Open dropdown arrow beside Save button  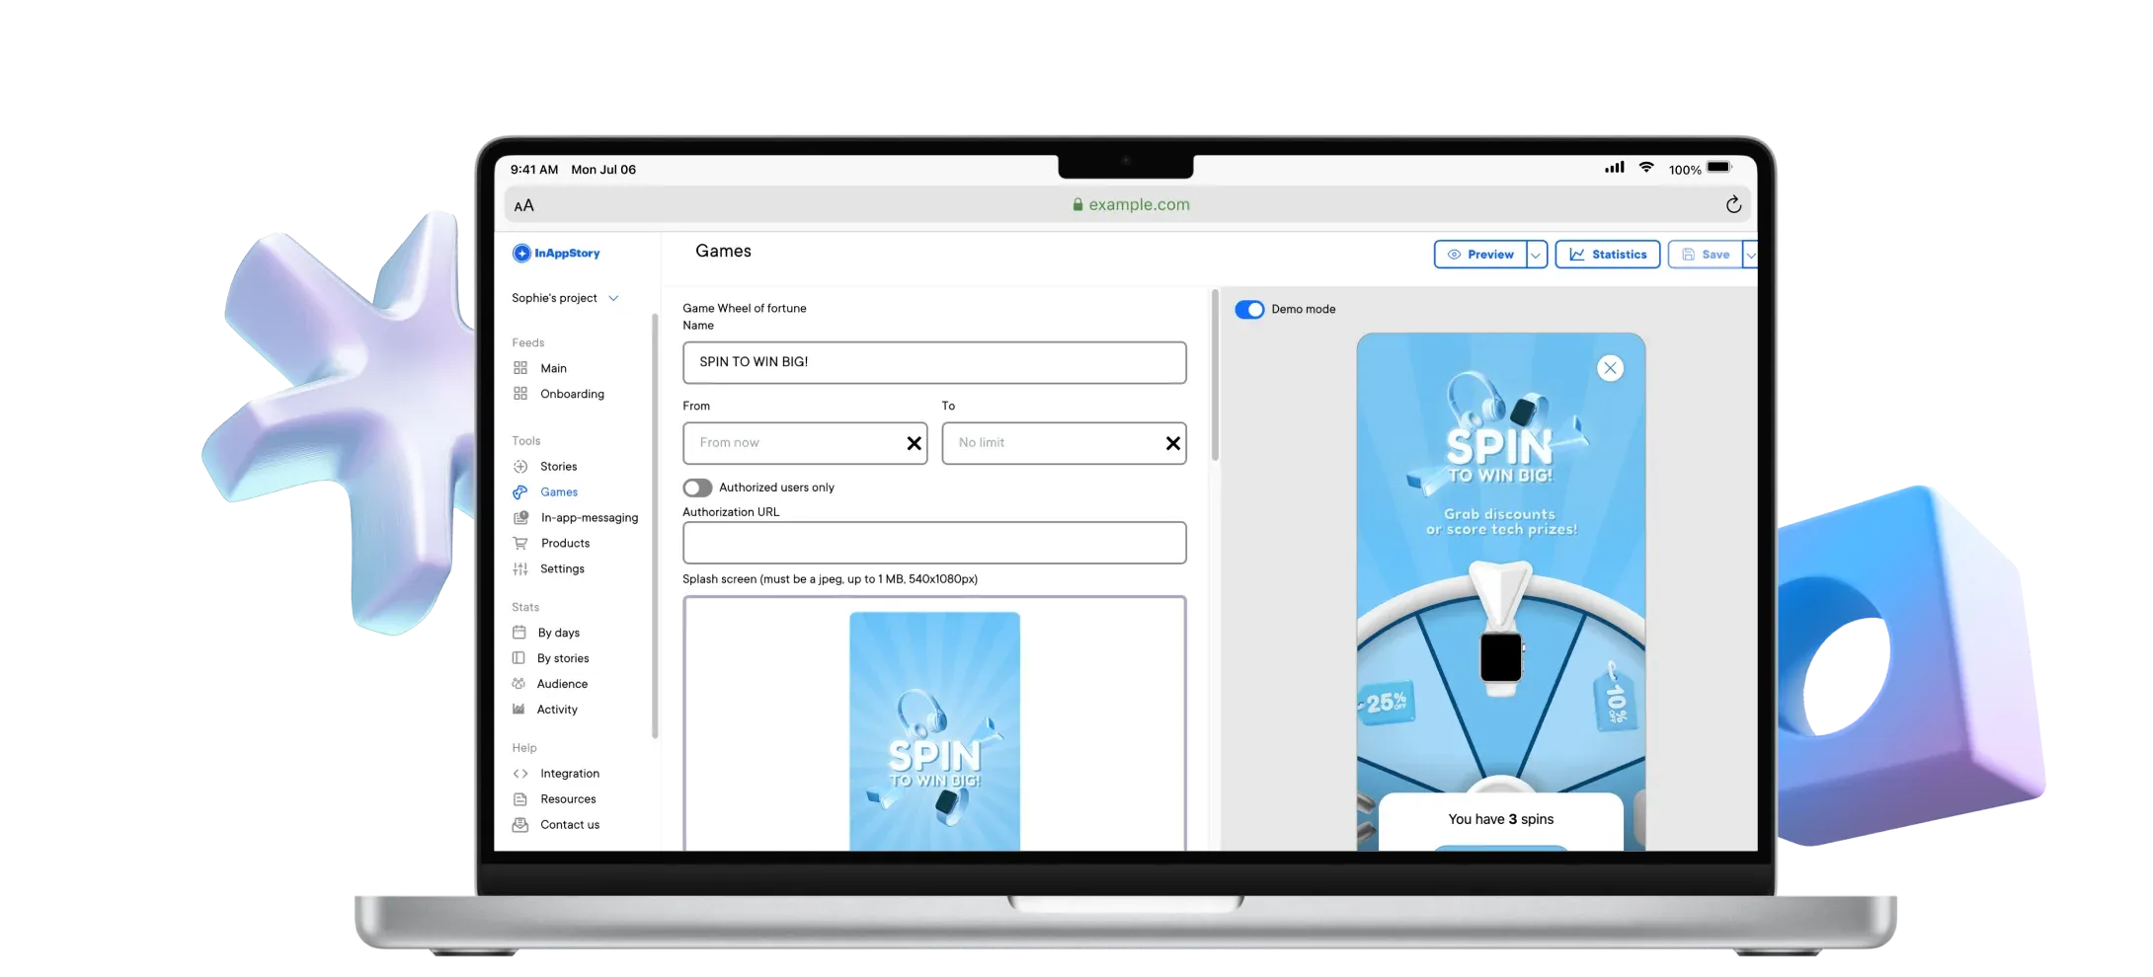(1750, 255)
